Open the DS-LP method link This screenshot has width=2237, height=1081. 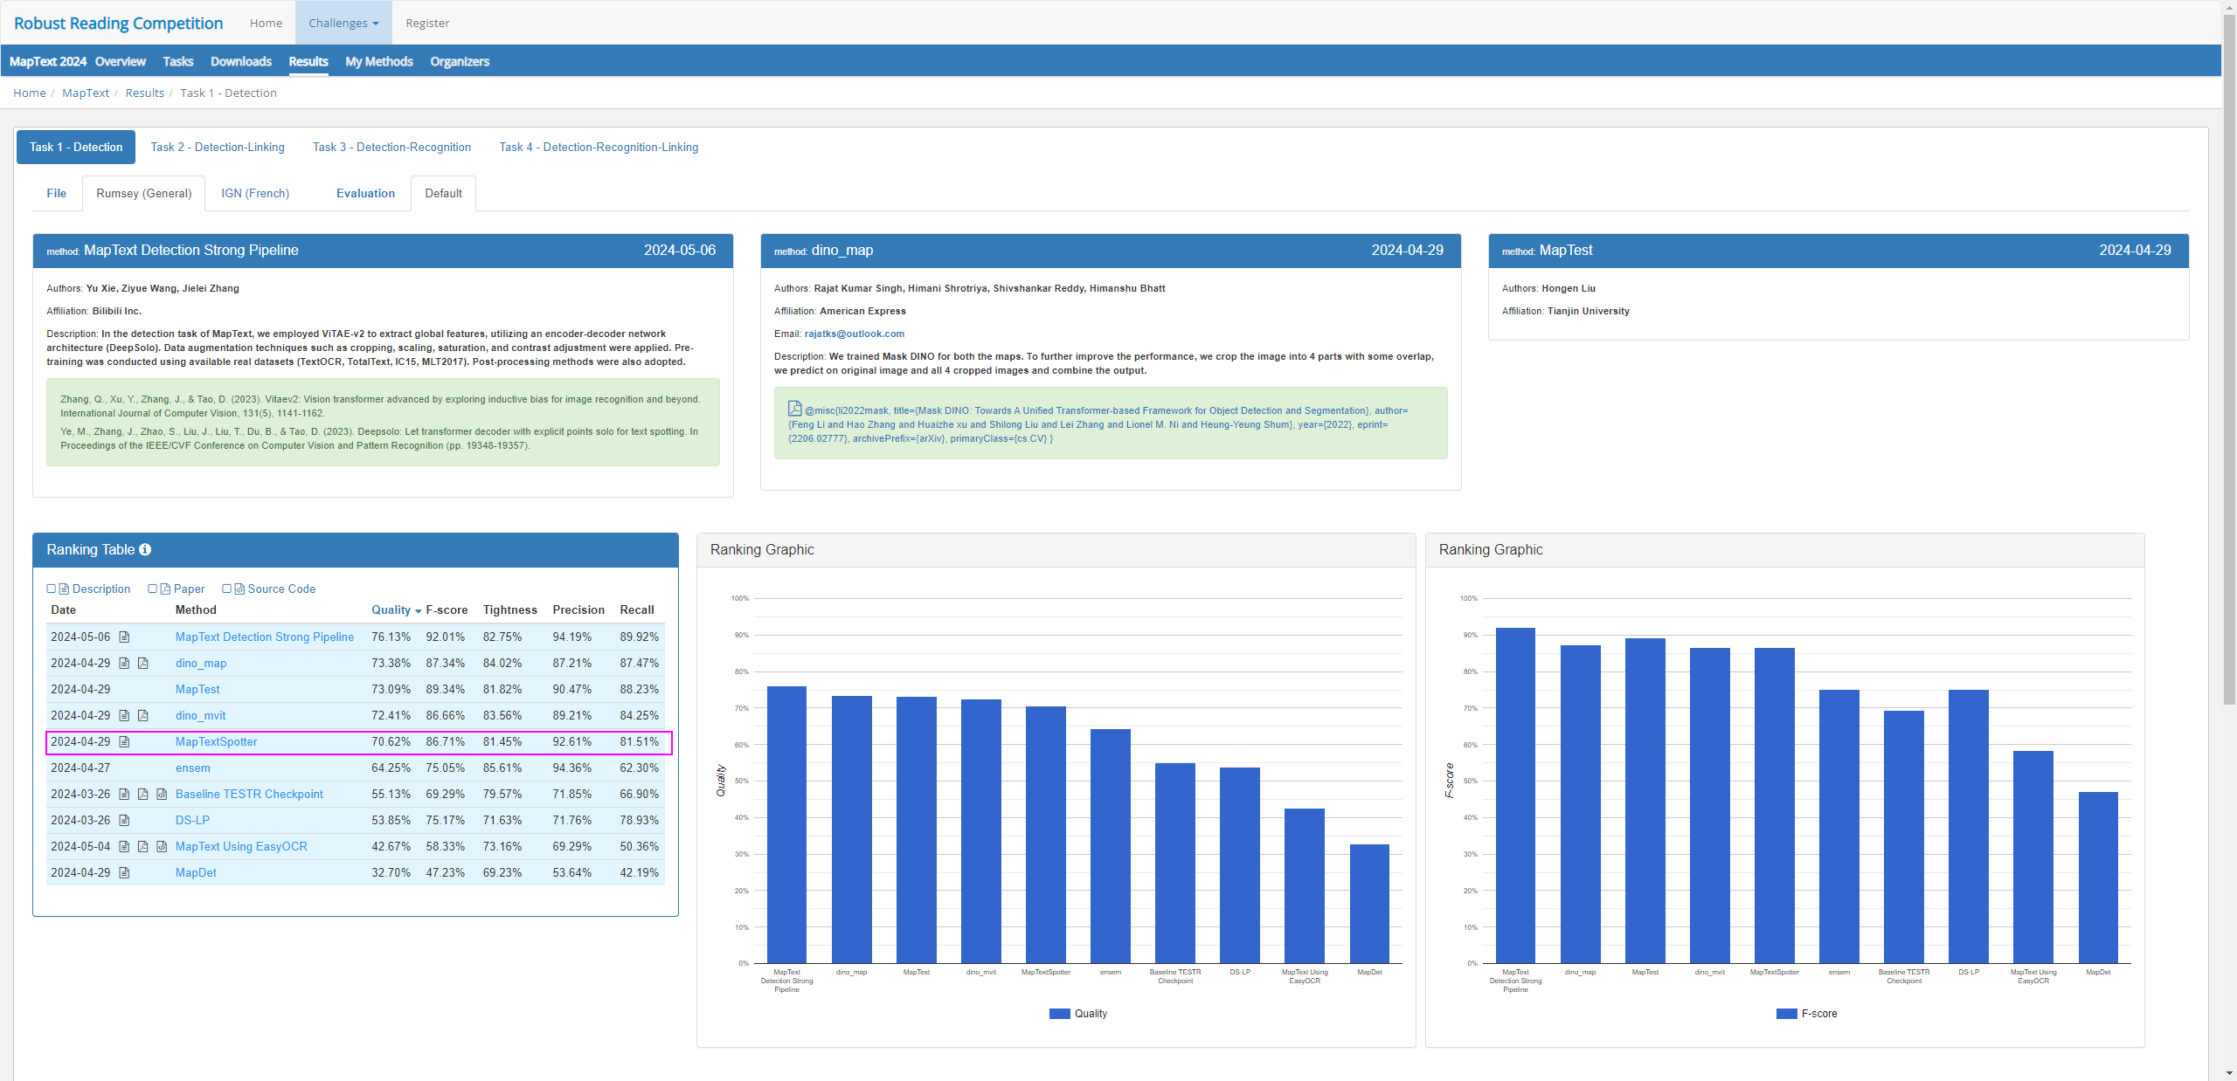192,821
